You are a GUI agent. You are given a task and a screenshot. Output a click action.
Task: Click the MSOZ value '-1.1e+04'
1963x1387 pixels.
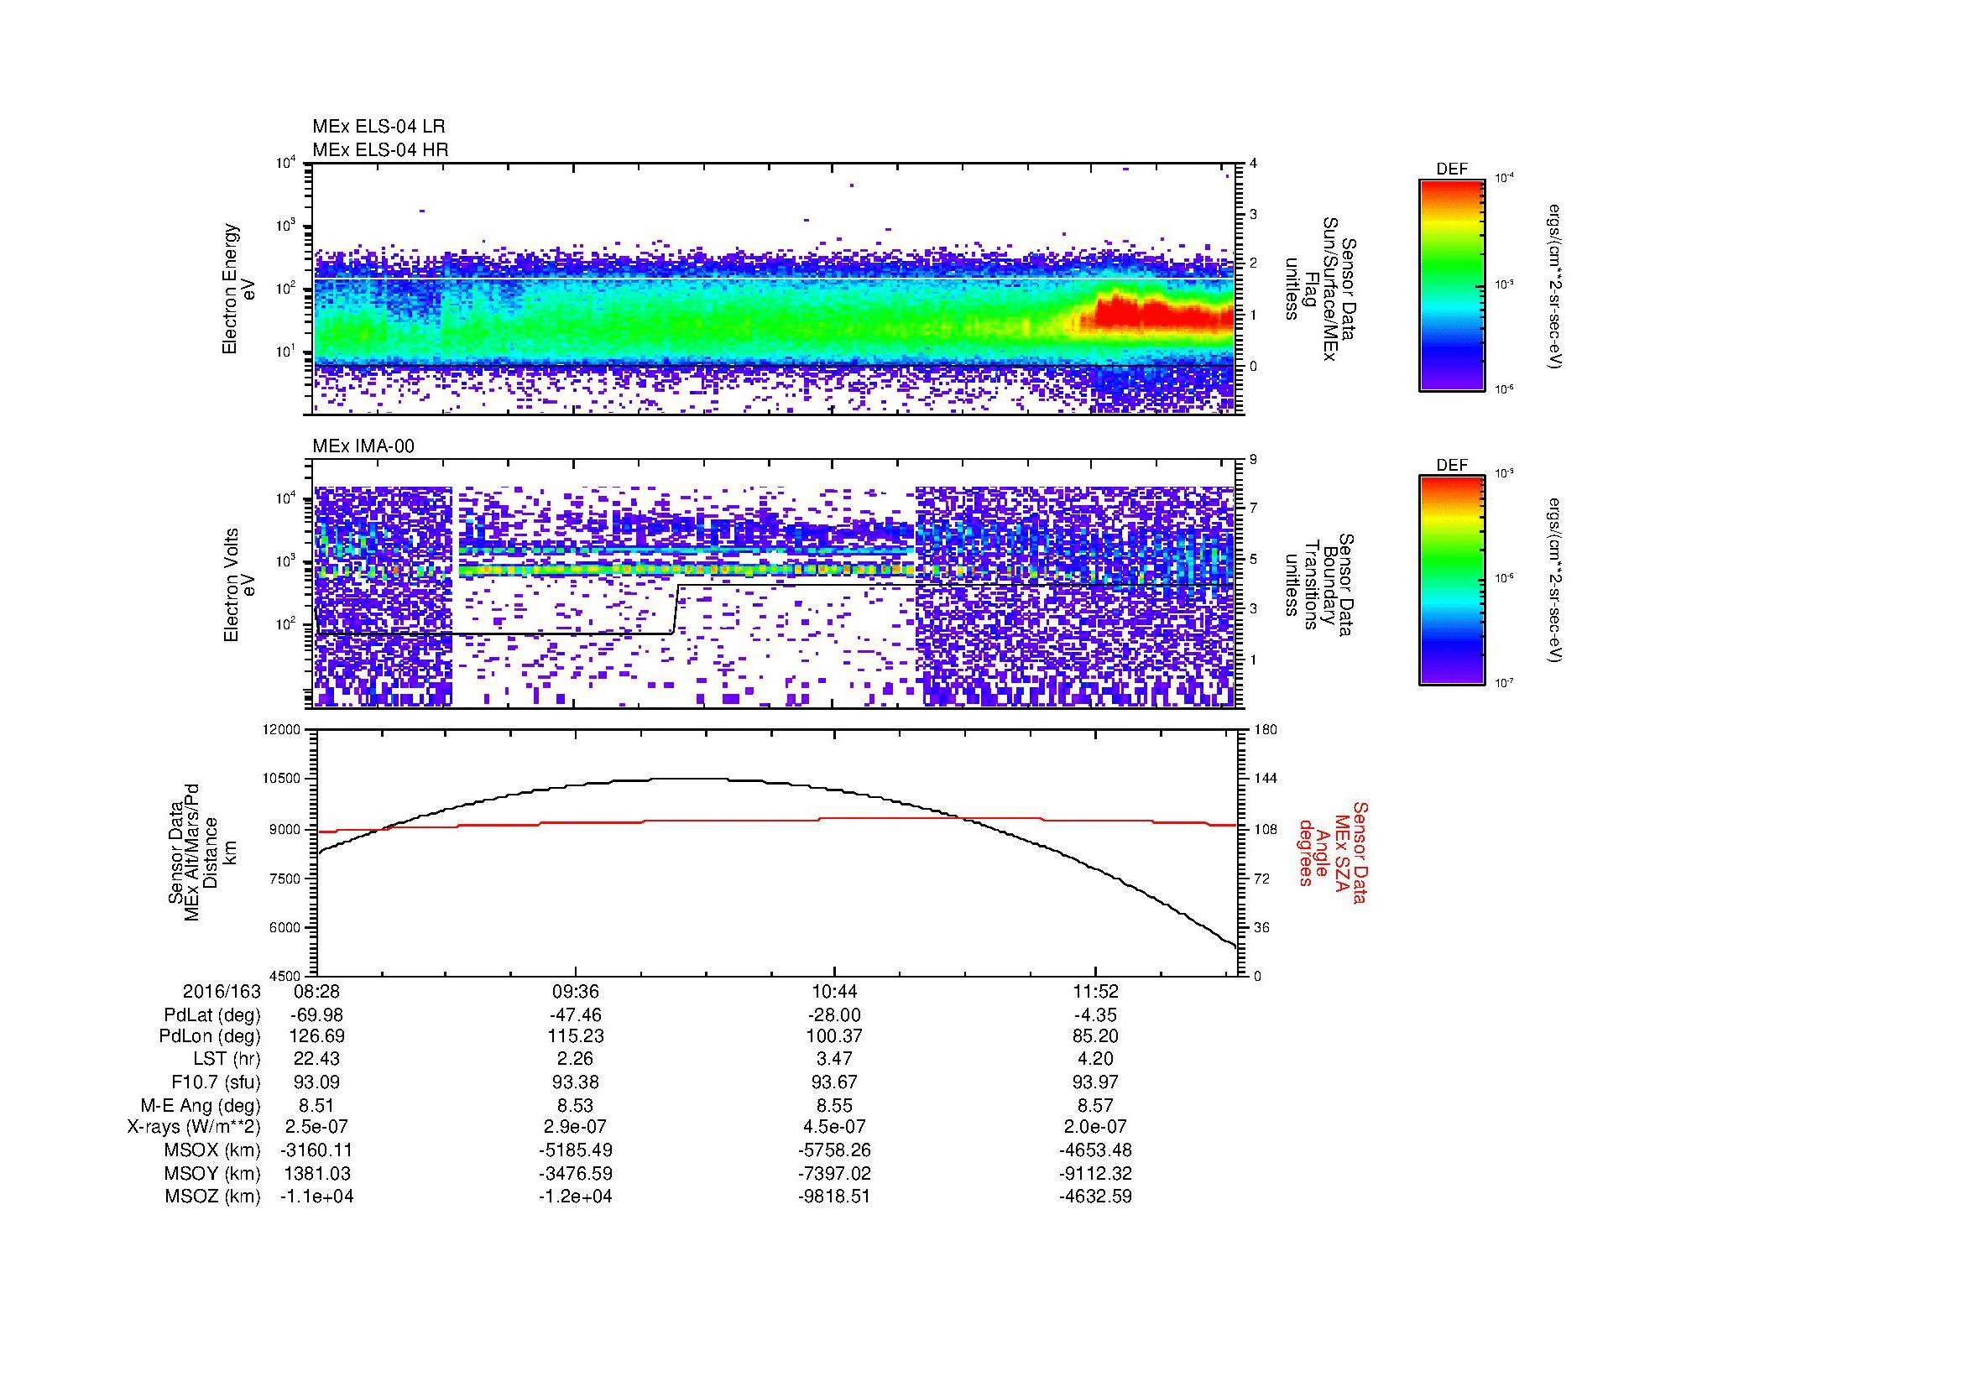pyautogui.click(x=317, y=1197)
